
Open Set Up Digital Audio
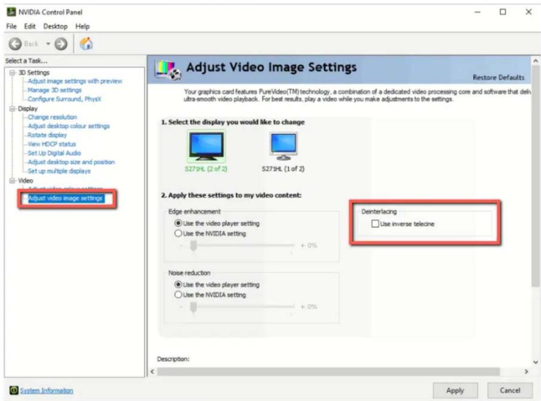click(54, 153)
